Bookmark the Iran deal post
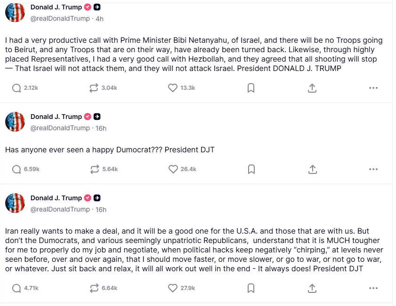The image size is (396, 306). (251, 288)
